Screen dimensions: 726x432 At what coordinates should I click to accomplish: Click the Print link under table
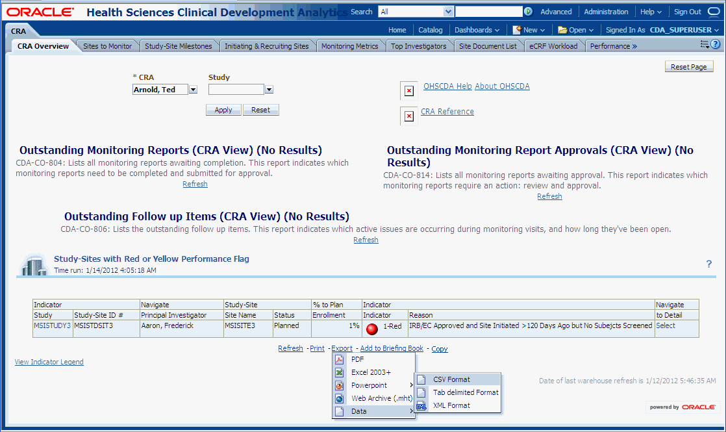pos(317,348)
